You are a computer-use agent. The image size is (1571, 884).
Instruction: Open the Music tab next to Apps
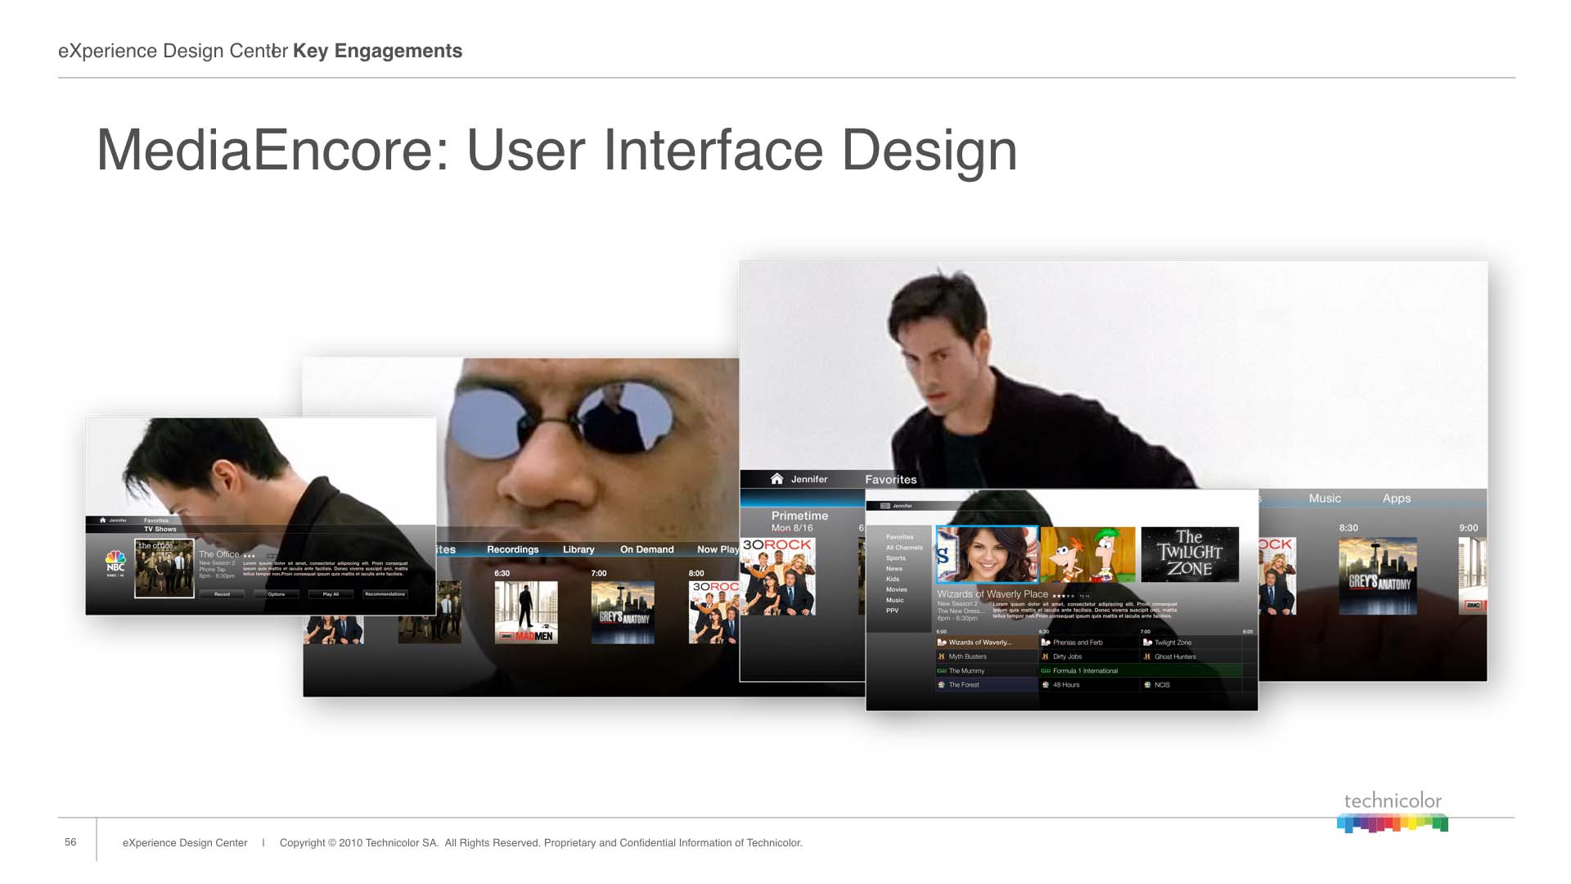1325,498
